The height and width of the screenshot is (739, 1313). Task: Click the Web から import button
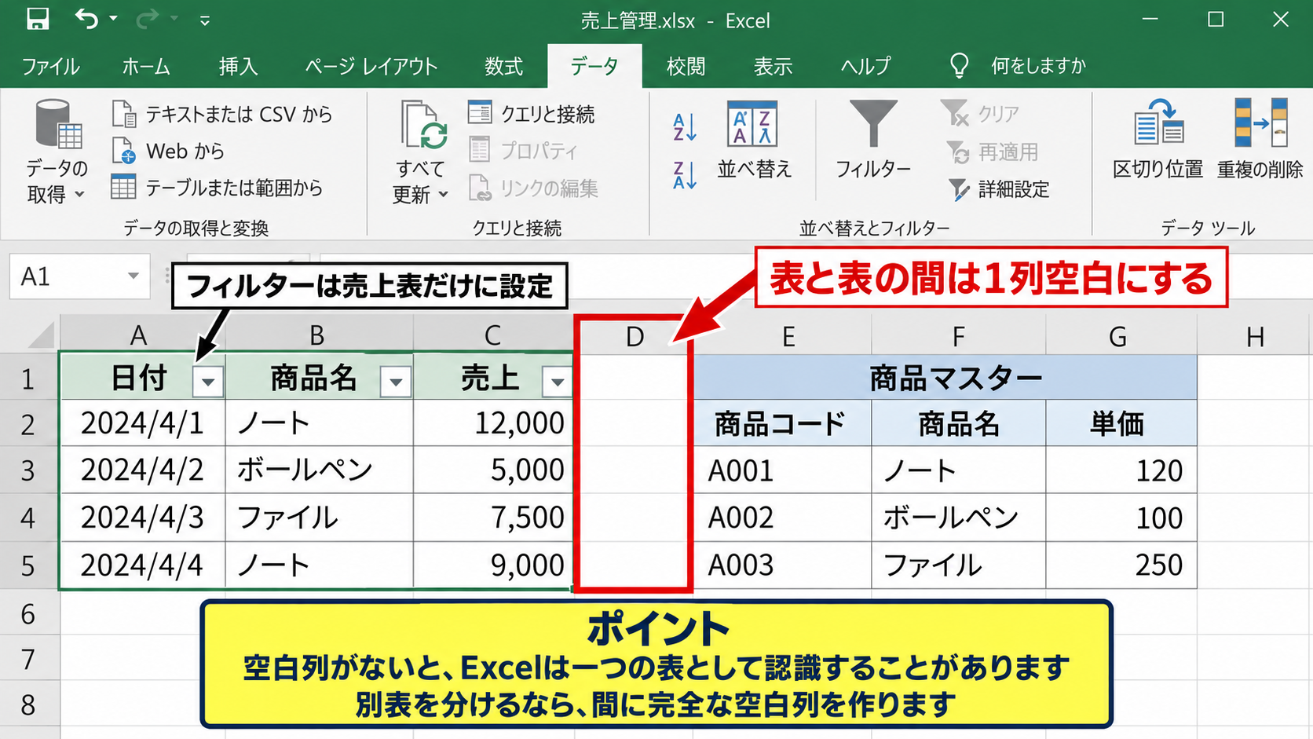pos(169,151)
